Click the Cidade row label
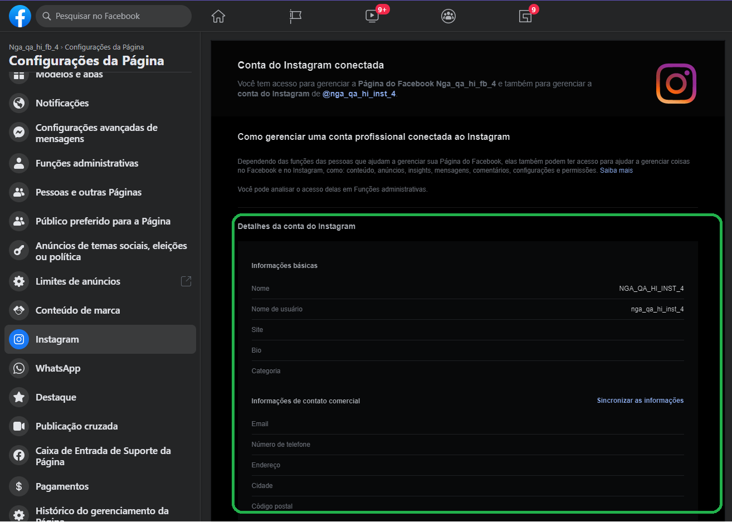Screen dimensions: 732x522 [262, 486]
